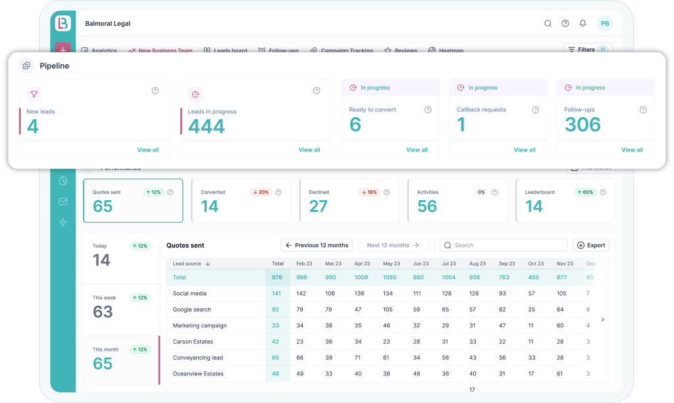Click the Previous 12 months button
The height and width of the screenshot is (403, 674).
point(317,245)
